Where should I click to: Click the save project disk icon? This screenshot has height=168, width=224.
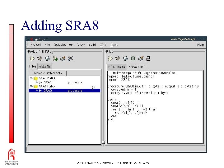pyautogui.click(x=47, y=58)
